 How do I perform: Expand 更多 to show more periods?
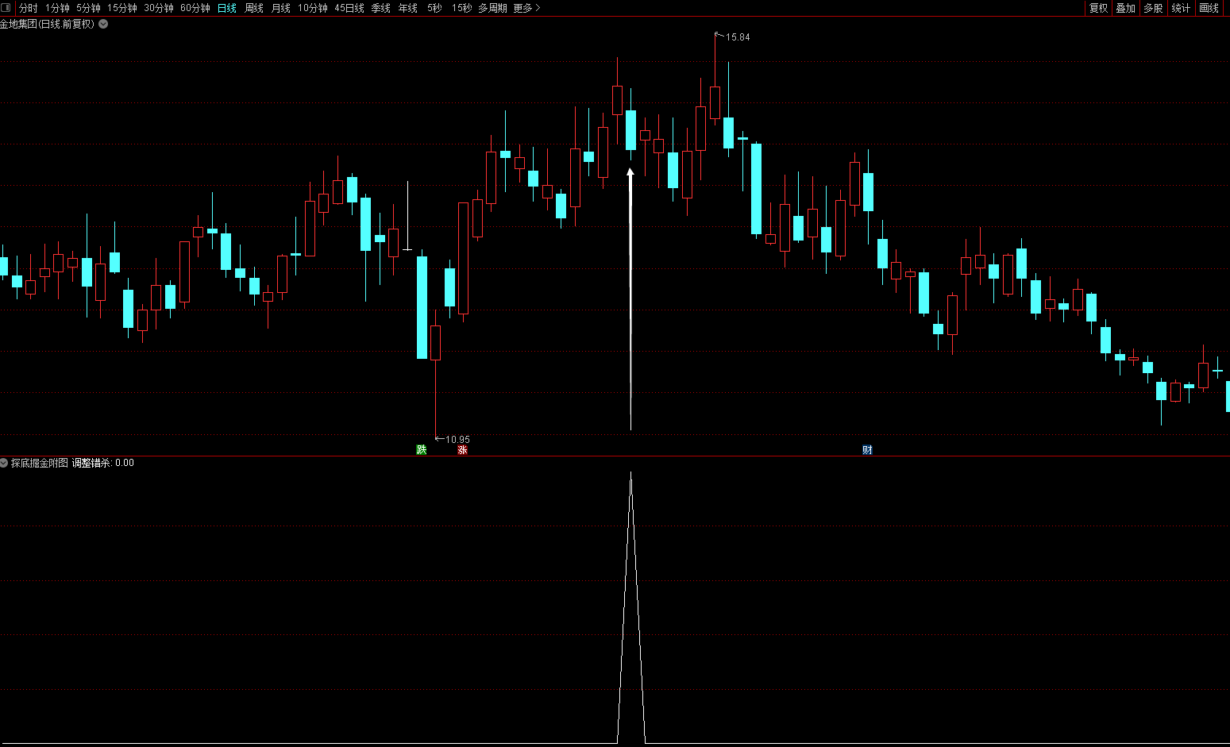(x=526, y=8)
